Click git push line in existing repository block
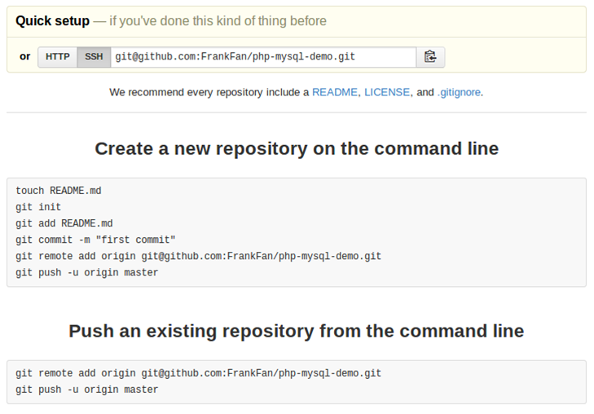594x414 pixels. tap(87, 390)
